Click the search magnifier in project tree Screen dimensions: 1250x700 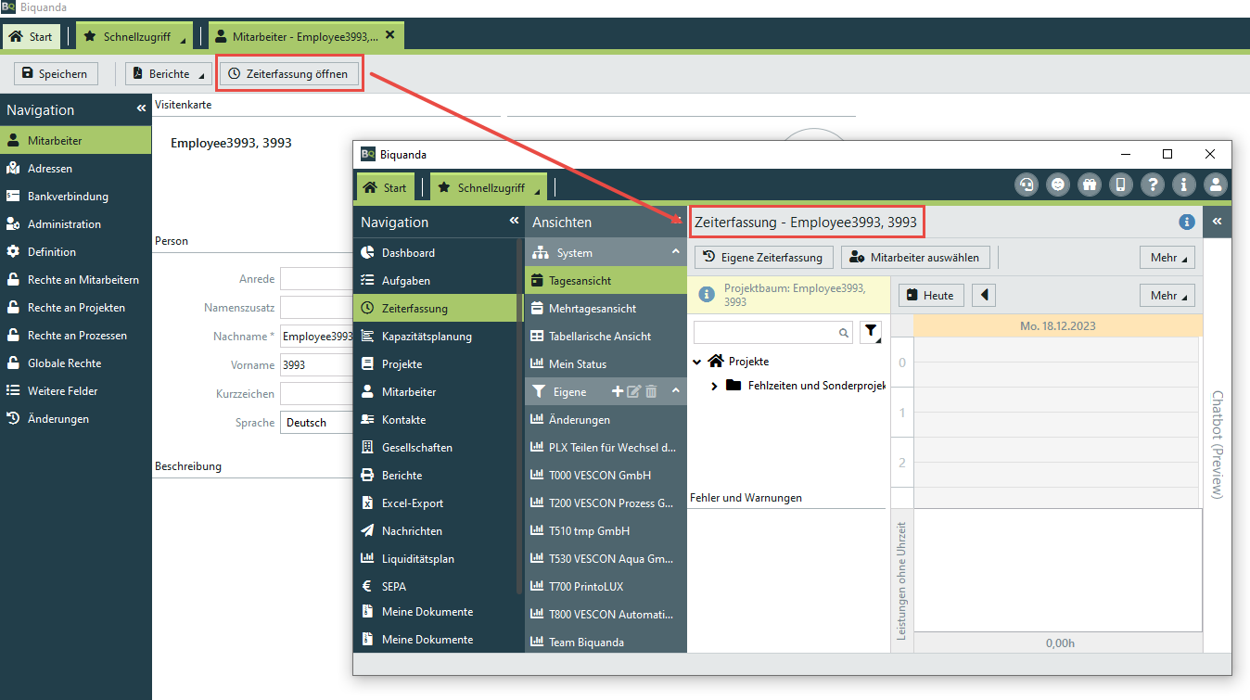click(x=844, y=333)
